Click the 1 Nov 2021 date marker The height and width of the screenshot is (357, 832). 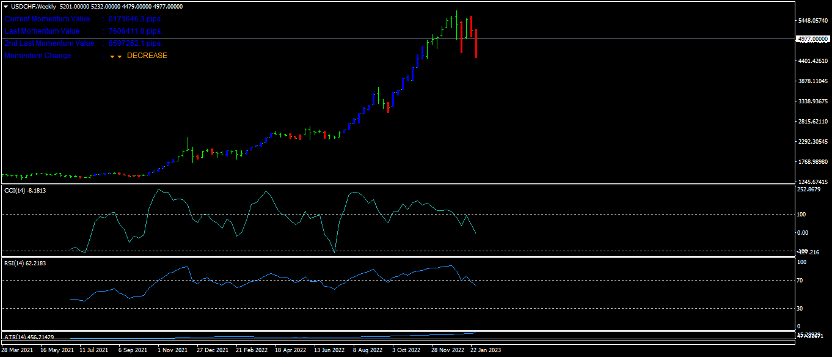point(172,350)
